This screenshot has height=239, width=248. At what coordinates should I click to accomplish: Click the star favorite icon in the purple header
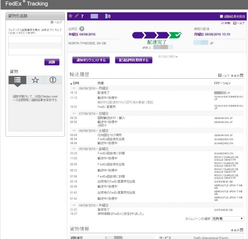tap(70, 16)
